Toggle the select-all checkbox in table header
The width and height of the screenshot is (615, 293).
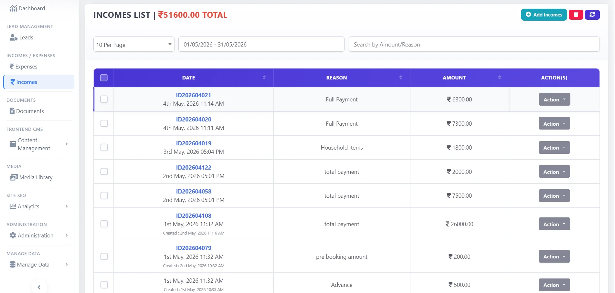[104, 78]
